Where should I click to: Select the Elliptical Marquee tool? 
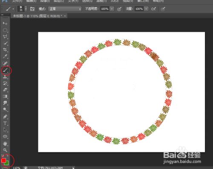pos(5,30)
